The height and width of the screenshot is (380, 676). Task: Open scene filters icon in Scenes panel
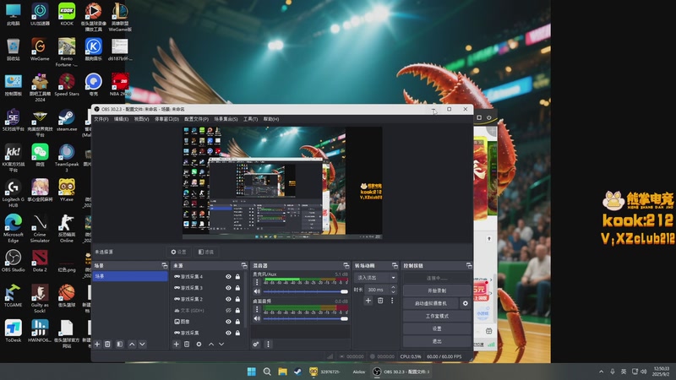click(x=120, y=345)
